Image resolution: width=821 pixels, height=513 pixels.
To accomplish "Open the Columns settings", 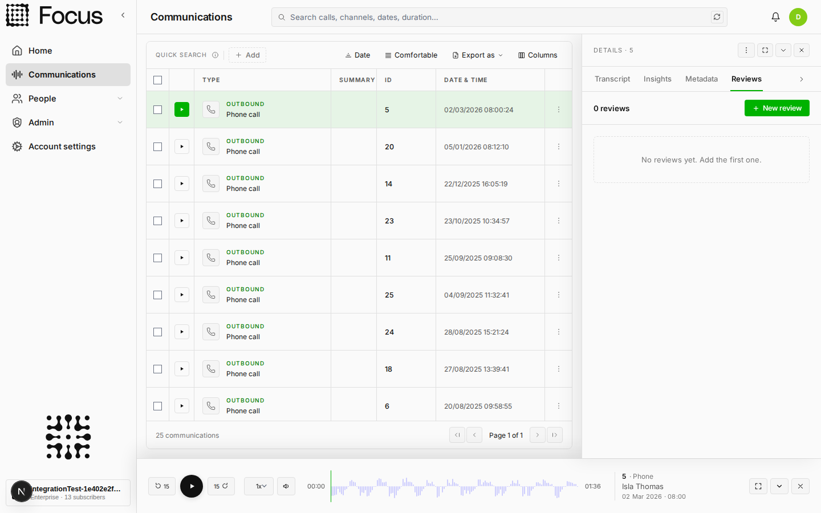I will [538, 55].
